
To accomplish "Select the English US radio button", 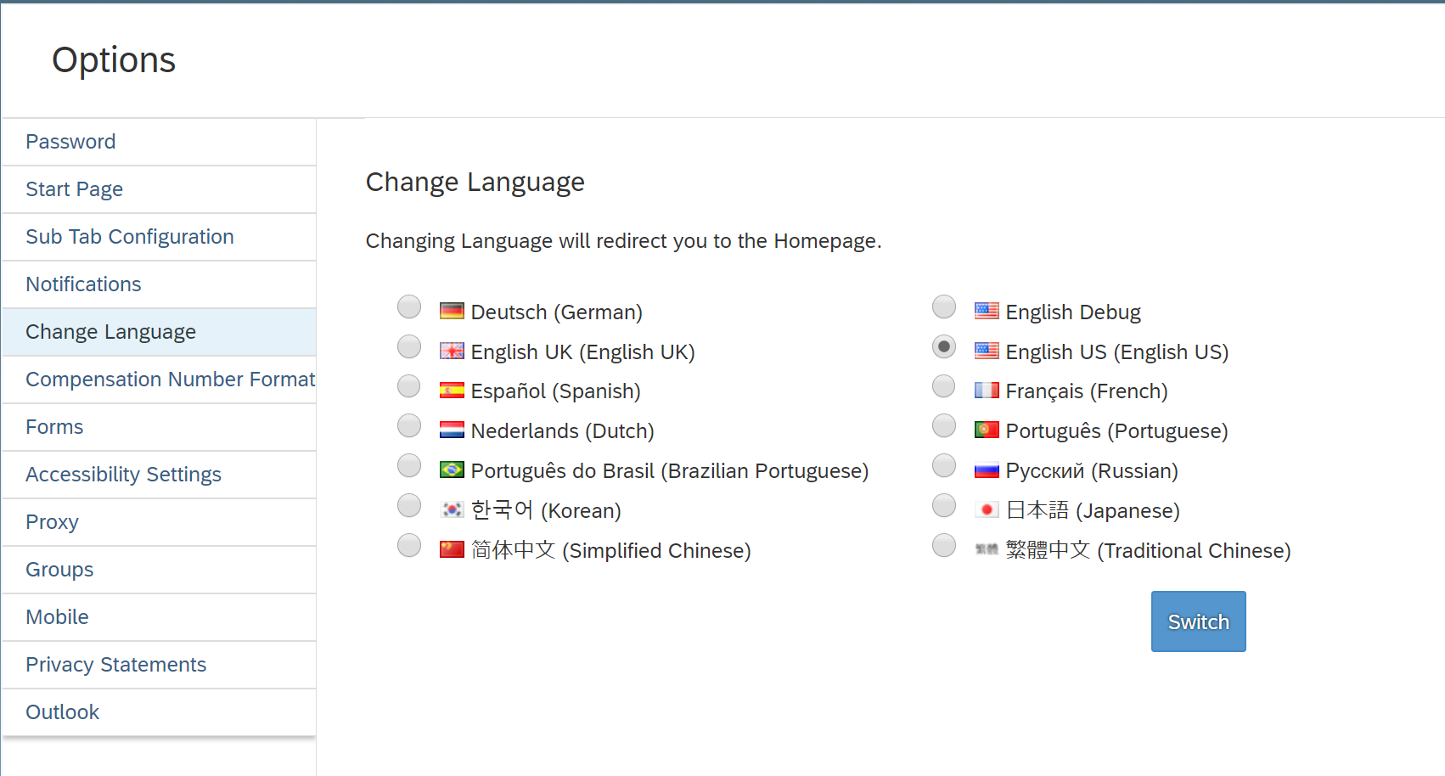I will (944, 346).
